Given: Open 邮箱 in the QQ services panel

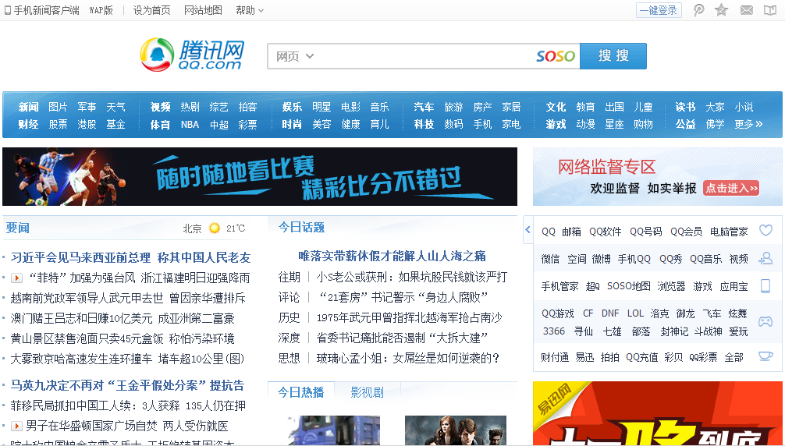Looking at the screenshot, I should click(x=571, y=232).
